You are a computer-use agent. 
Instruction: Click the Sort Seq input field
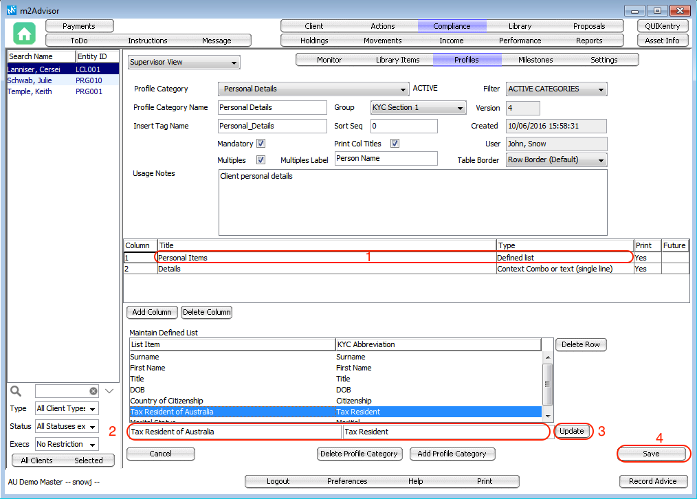(403, 126)
